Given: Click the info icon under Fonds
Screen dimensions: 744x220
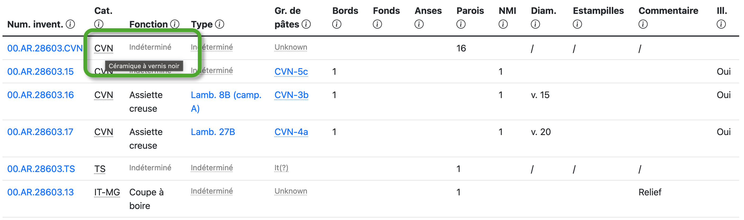Looking at the screenshot, I should (x=377, y=24).
